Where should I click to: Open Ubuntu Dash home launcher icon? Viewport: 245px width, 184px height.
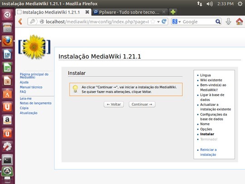click(x=7, y=15)
